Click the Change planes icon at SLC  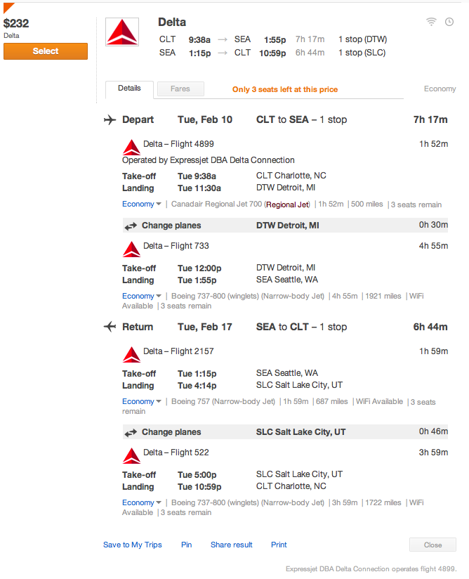tap(131, 432)
